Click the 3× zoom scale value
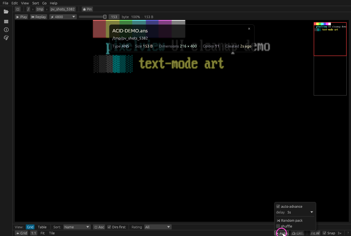This screenshot has width=351, height=236. pyautogui.click(x=339, y=233)
